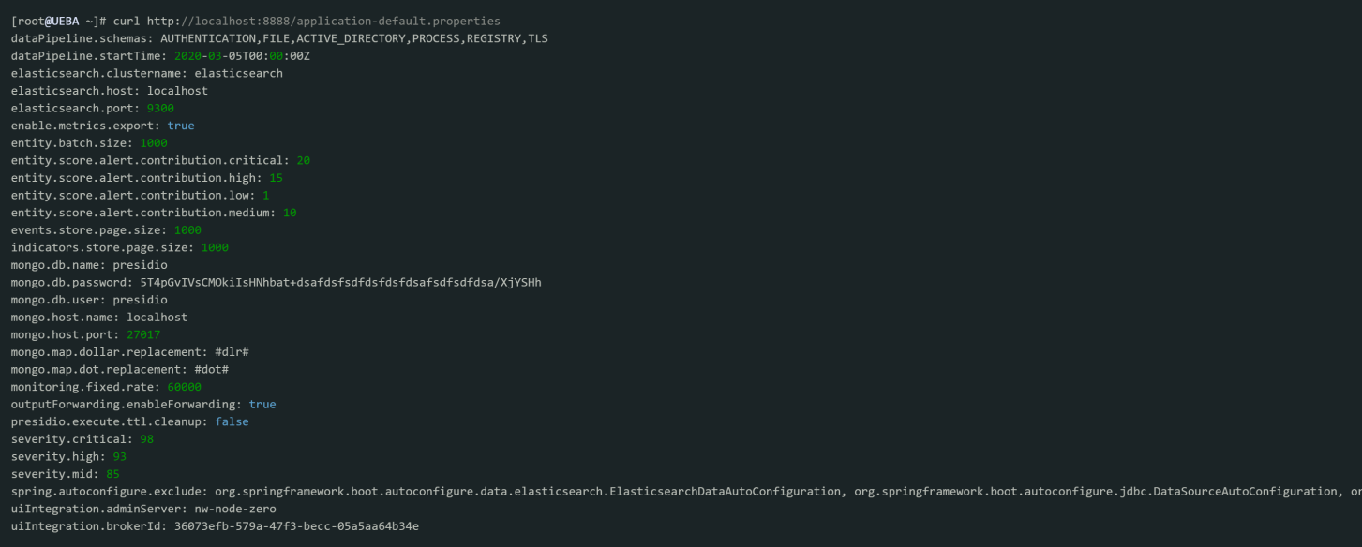The width and height of the screenshot is (1362, 547).
Task: Click the elasticsearch port value 9300
Action: pos(160,108)
